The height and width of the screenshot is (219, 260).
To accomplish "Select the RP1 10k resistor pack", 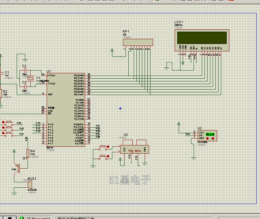I will point(138,43).
